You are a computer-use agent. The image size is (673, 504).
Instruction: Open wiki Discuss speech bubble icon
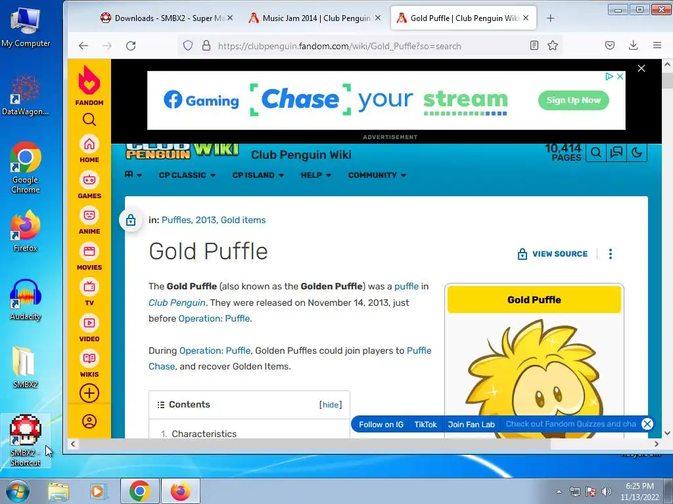point(616,152)
